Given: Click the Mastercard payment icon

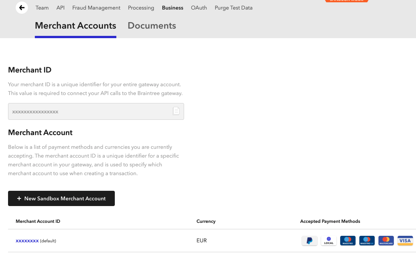Looking at the screenshot, I should point(386,241).
